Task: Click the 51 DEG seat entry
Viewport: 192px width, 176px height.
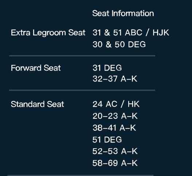Action: pos(107,139)
